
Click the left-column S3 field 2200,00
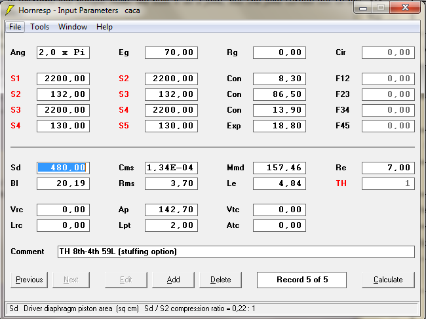pyautogui.click(x=63, y=110)
